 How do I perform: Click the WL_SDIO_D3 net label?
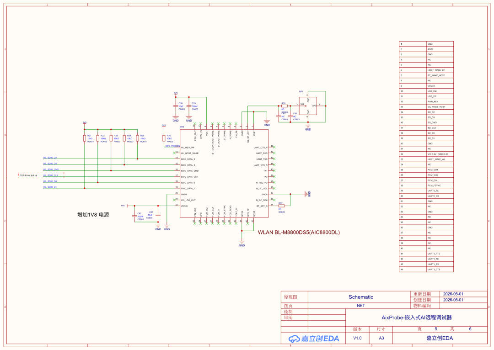(50, 164)
